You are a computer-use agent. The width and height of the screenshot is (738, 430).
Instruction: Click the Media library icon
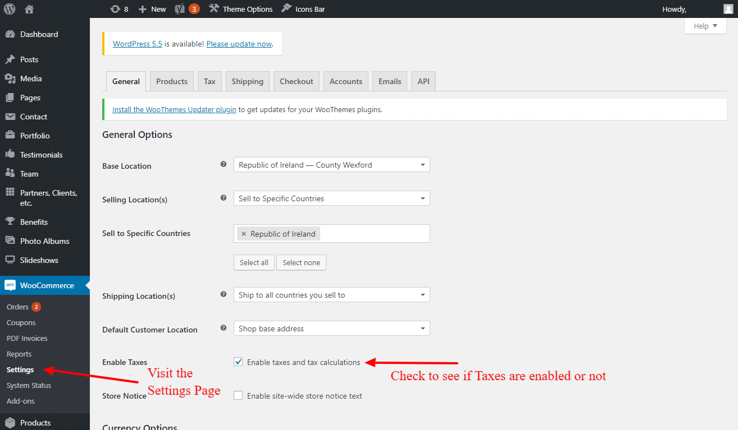pos(10,78)
